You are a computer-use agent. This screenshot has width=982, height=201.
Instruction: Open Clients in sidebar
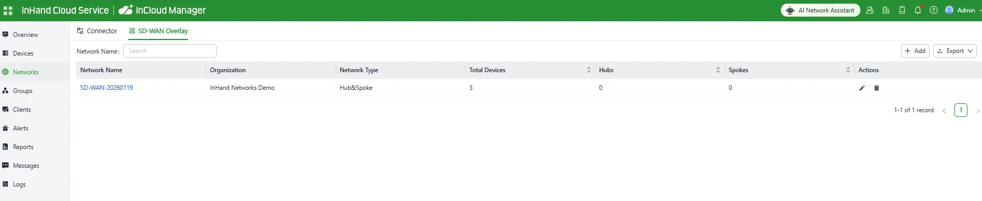tap(34, 110)
